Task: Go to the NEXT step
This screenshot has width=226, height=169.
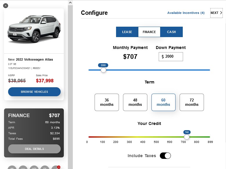Action: click(216, 13)
